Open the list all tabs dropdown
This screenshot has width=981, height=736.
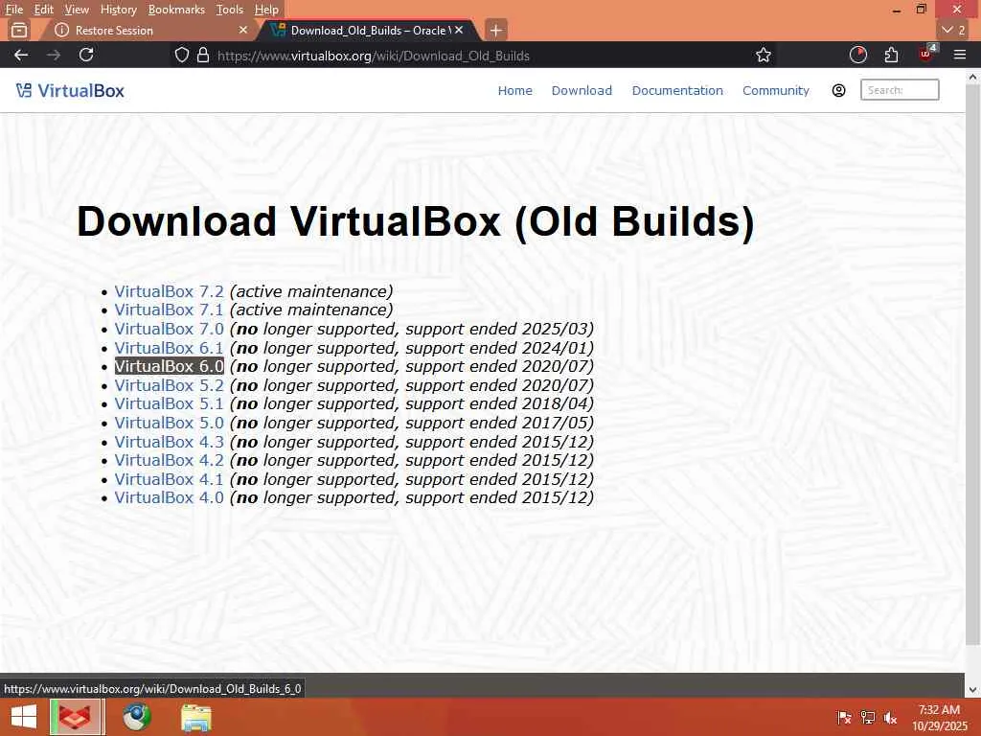(954, 30)
